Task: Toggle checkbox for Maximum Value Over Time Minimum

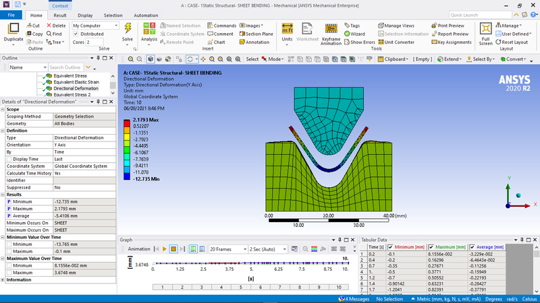Action: 9,265
